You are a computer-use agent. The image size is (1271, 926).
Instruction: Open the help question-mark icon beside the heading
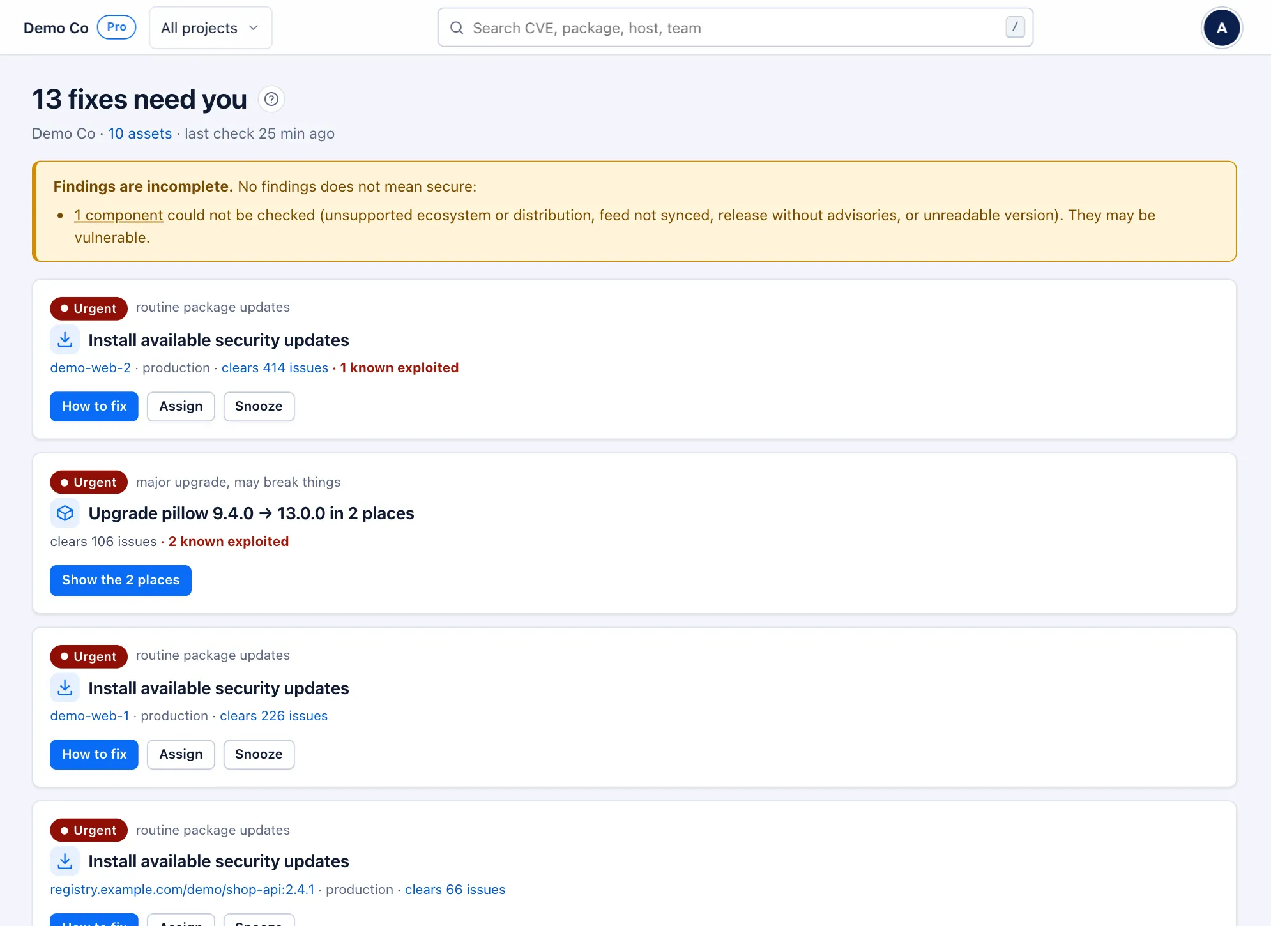click(x=271, y=99)
